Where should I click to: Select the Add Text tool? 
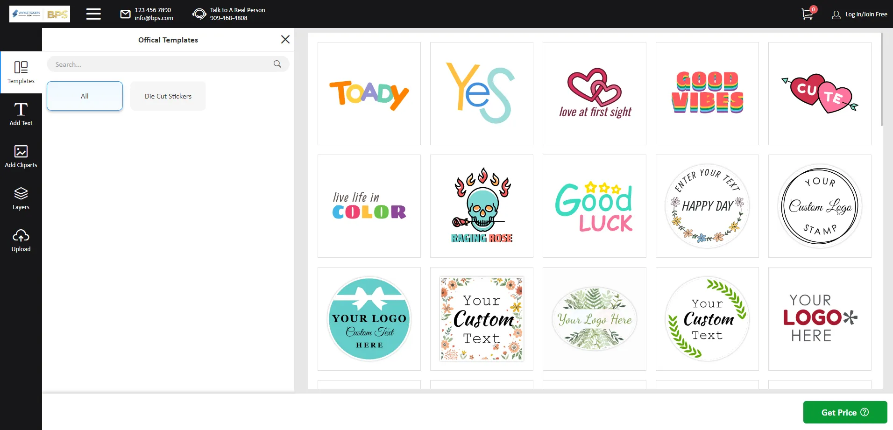click(21, 113)
